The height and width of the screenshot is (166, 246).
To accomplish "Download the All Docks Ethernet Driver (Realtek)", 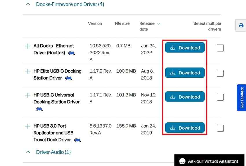I will (x=185, y=47).
